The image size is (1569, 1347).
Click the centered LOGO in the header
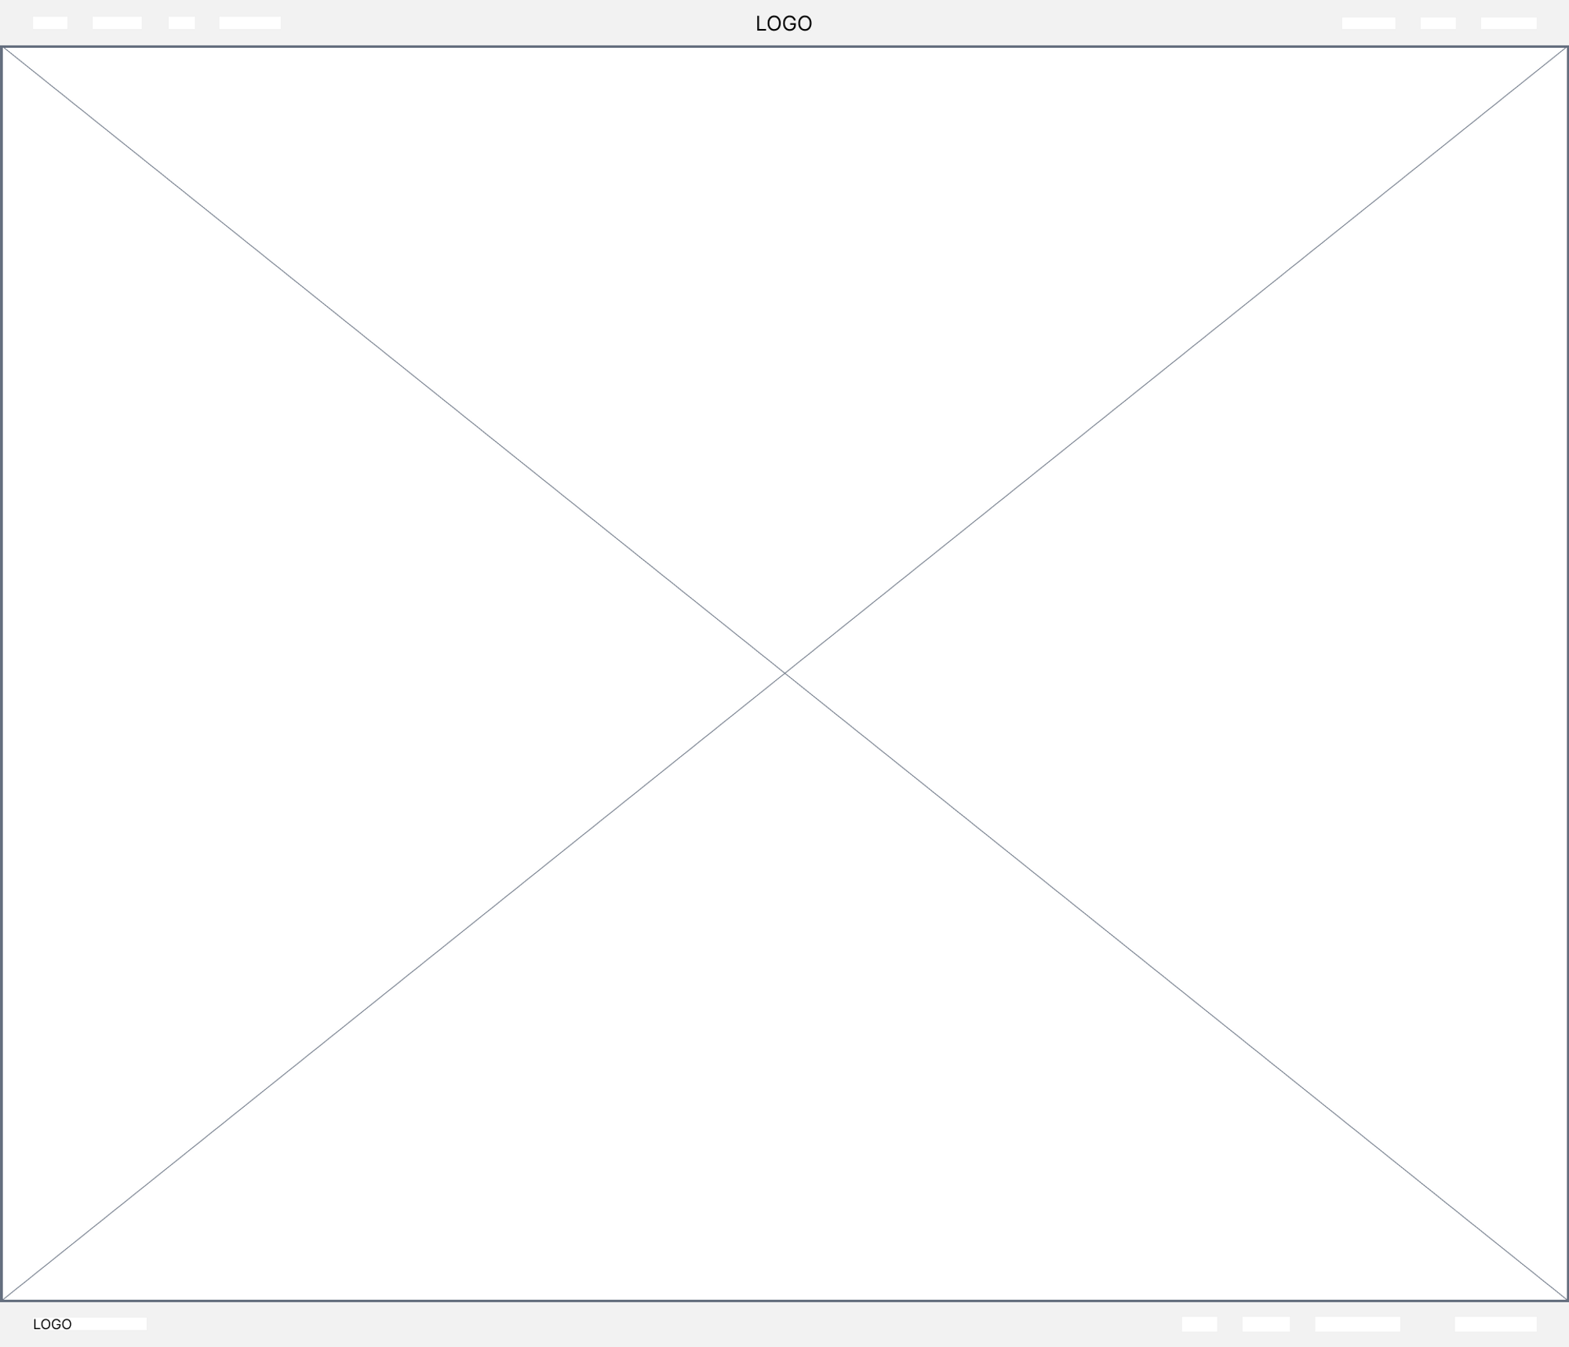784,24
